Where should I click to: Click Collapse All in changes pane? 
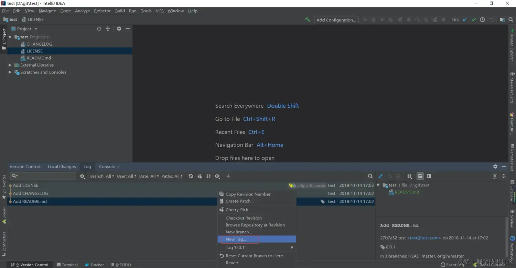[x=504, y=176]
